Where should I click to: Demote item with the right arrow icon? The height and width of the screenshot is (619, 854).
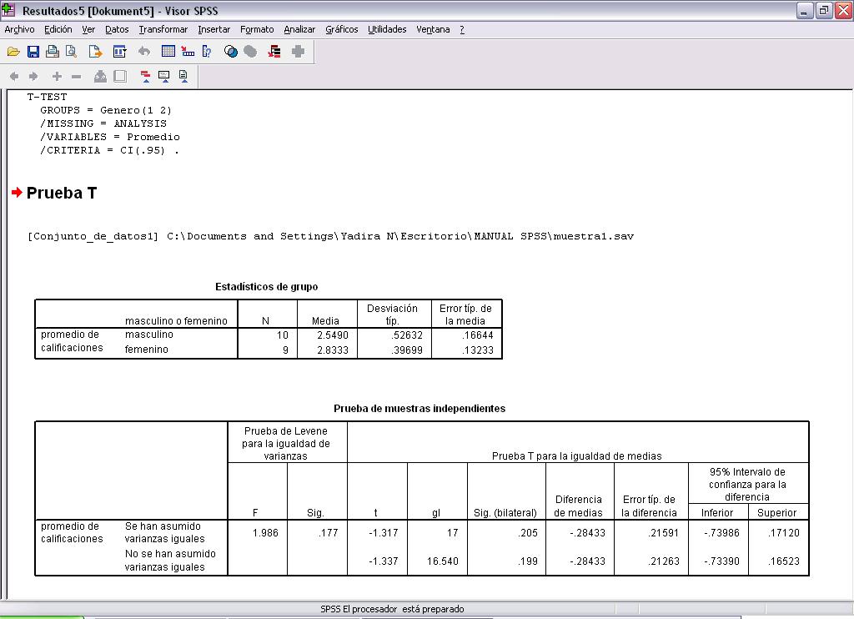33,76
